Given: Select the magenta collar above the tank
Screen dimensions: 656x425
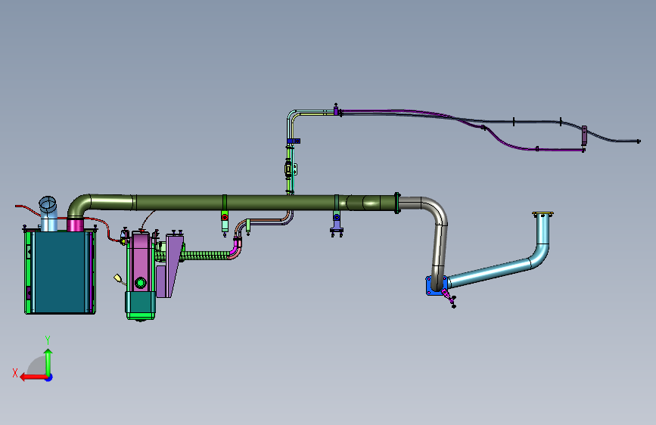Looking at the screenshot, I should pyautogui.click(x=76, y=225).
